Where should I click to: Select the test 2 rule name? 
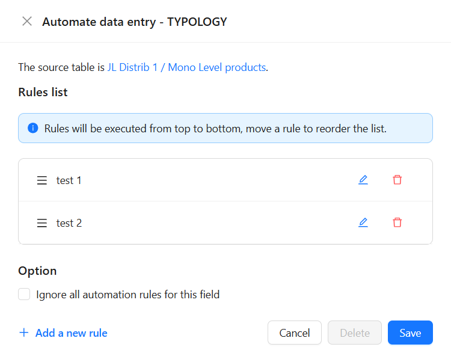(x=69, y=223)
